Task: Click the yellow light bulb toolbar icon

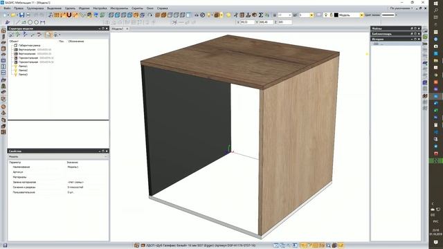Action: coord(209,15)
